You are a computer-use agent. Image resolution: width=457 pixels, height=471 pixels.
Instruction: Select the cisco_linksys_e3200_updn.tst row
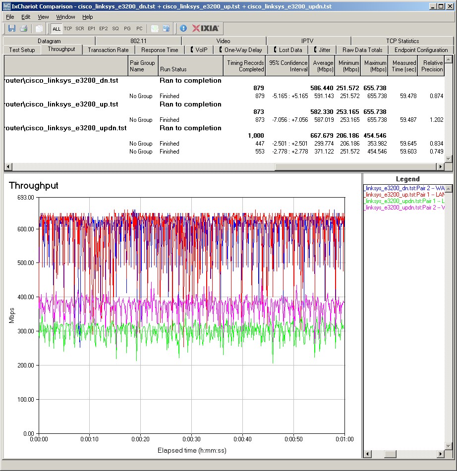(x=224, y=128)
